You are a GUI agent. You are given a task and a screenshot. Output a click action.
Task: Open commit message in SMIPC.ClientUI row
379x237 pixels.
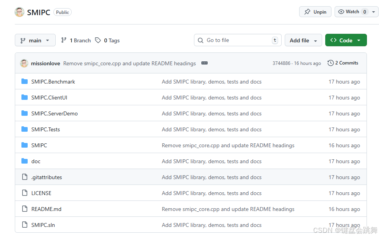(x=212, y=98)
